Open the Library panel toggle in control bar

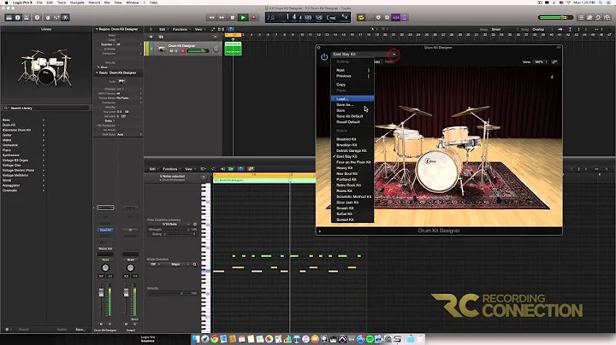(x=9, y=18)
